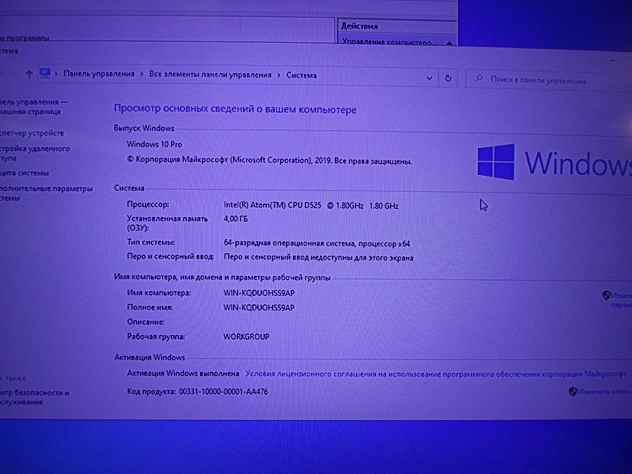Image resolution: width=632 pixels, height=474 pixels.
Task: Click shield icon next to Изменить параметры
Action: point(606,296)
